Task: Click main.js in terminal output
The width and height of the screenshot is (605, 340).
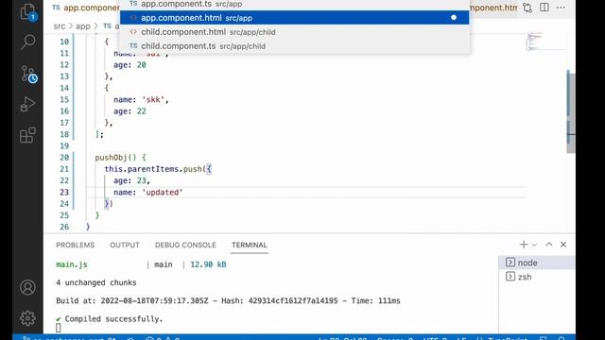Action: pos(72,264)
